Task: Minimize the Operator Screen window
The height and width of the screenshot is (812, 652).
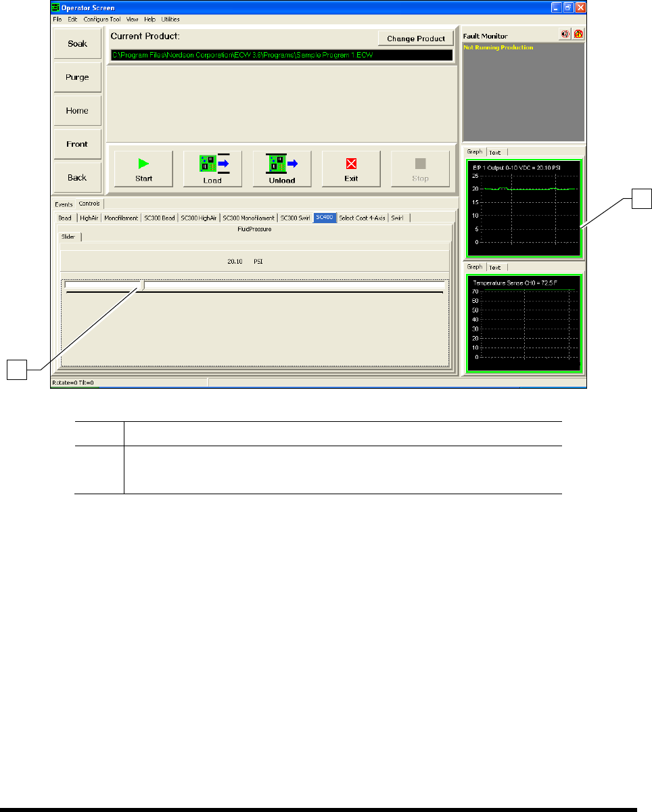Action: (555, 7)
